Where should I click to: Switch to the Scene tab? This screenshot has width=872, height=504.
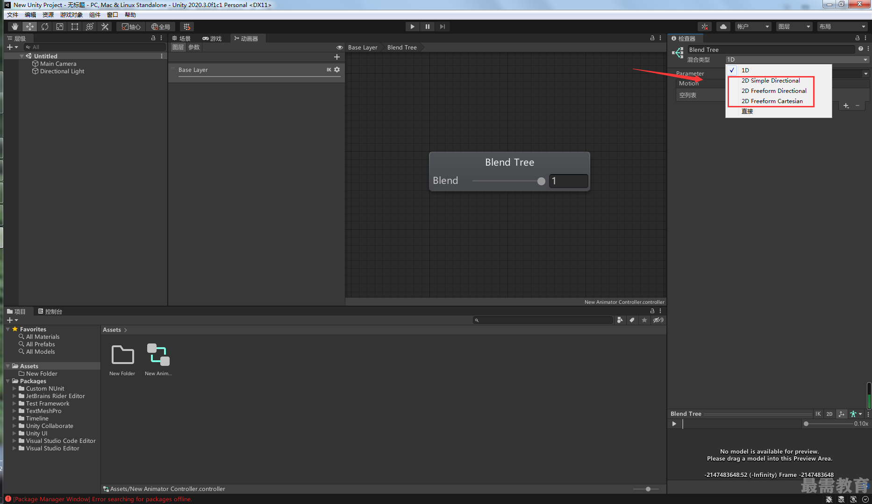coord(182,38)
